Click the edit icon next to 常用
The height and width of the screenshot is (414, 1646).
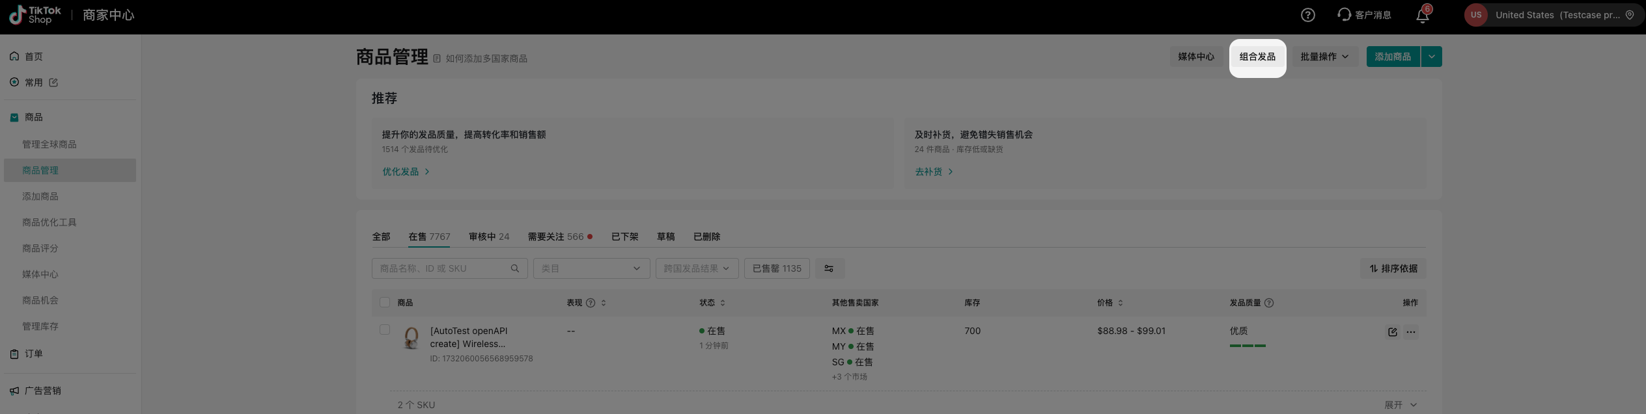point(53,83)
